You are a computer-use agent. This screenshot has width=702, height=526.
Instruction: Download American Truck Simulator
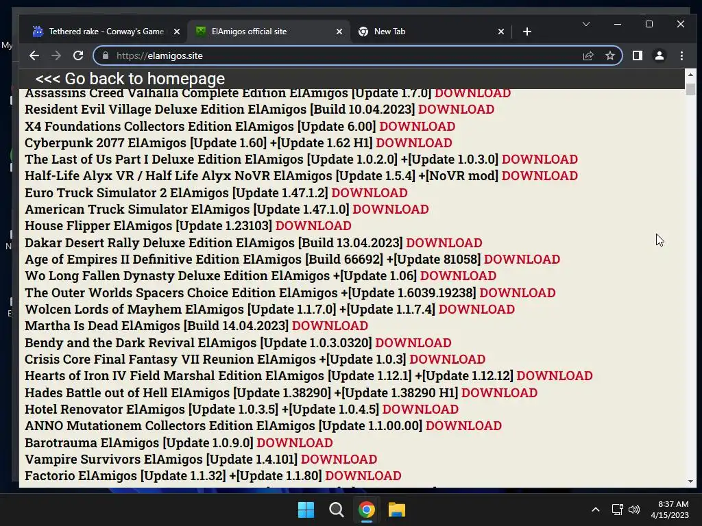391,210
